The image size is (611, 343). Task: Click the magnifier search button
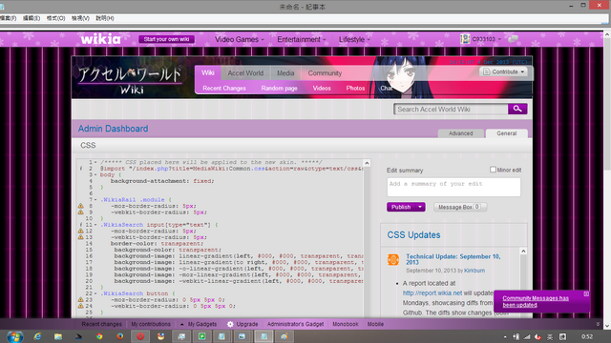[x=517, y=109]
